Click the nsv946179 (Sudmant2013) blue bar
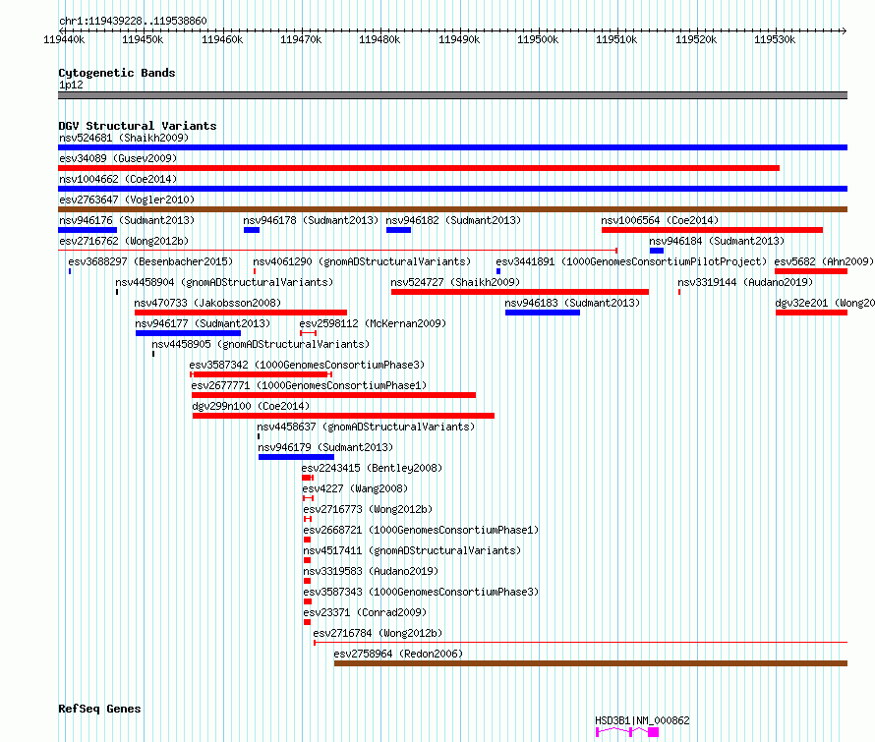Viewport: 875px width, 742px height. pos(296,457)
